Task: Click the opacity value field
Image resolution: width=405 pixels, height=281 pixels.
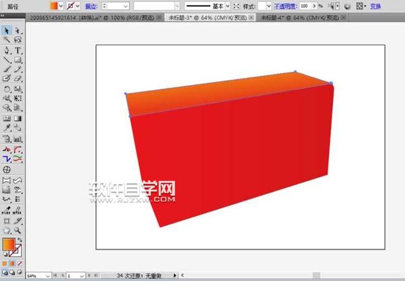Action: 305,6
